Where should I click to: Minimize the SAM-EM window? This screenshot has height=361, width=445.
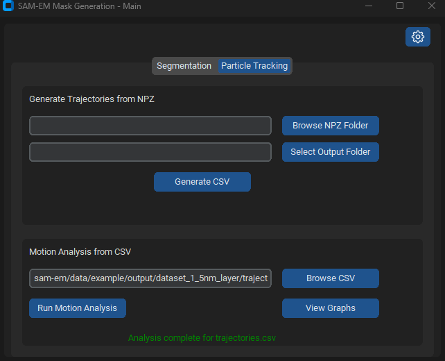(x=367, y=6)
